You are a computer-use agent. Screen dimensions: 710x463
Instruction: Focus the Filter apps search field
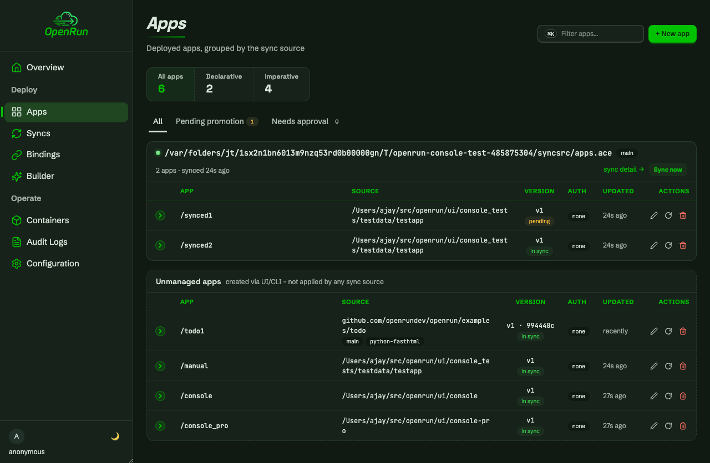point(591,34)
